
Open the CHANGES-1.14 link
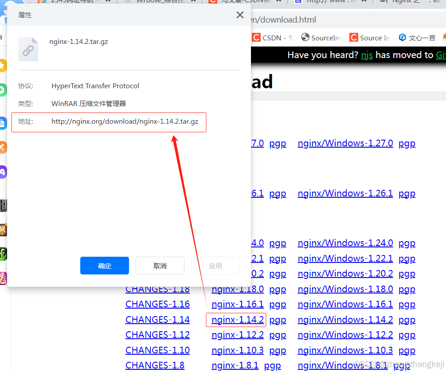(x=157, y=320)
